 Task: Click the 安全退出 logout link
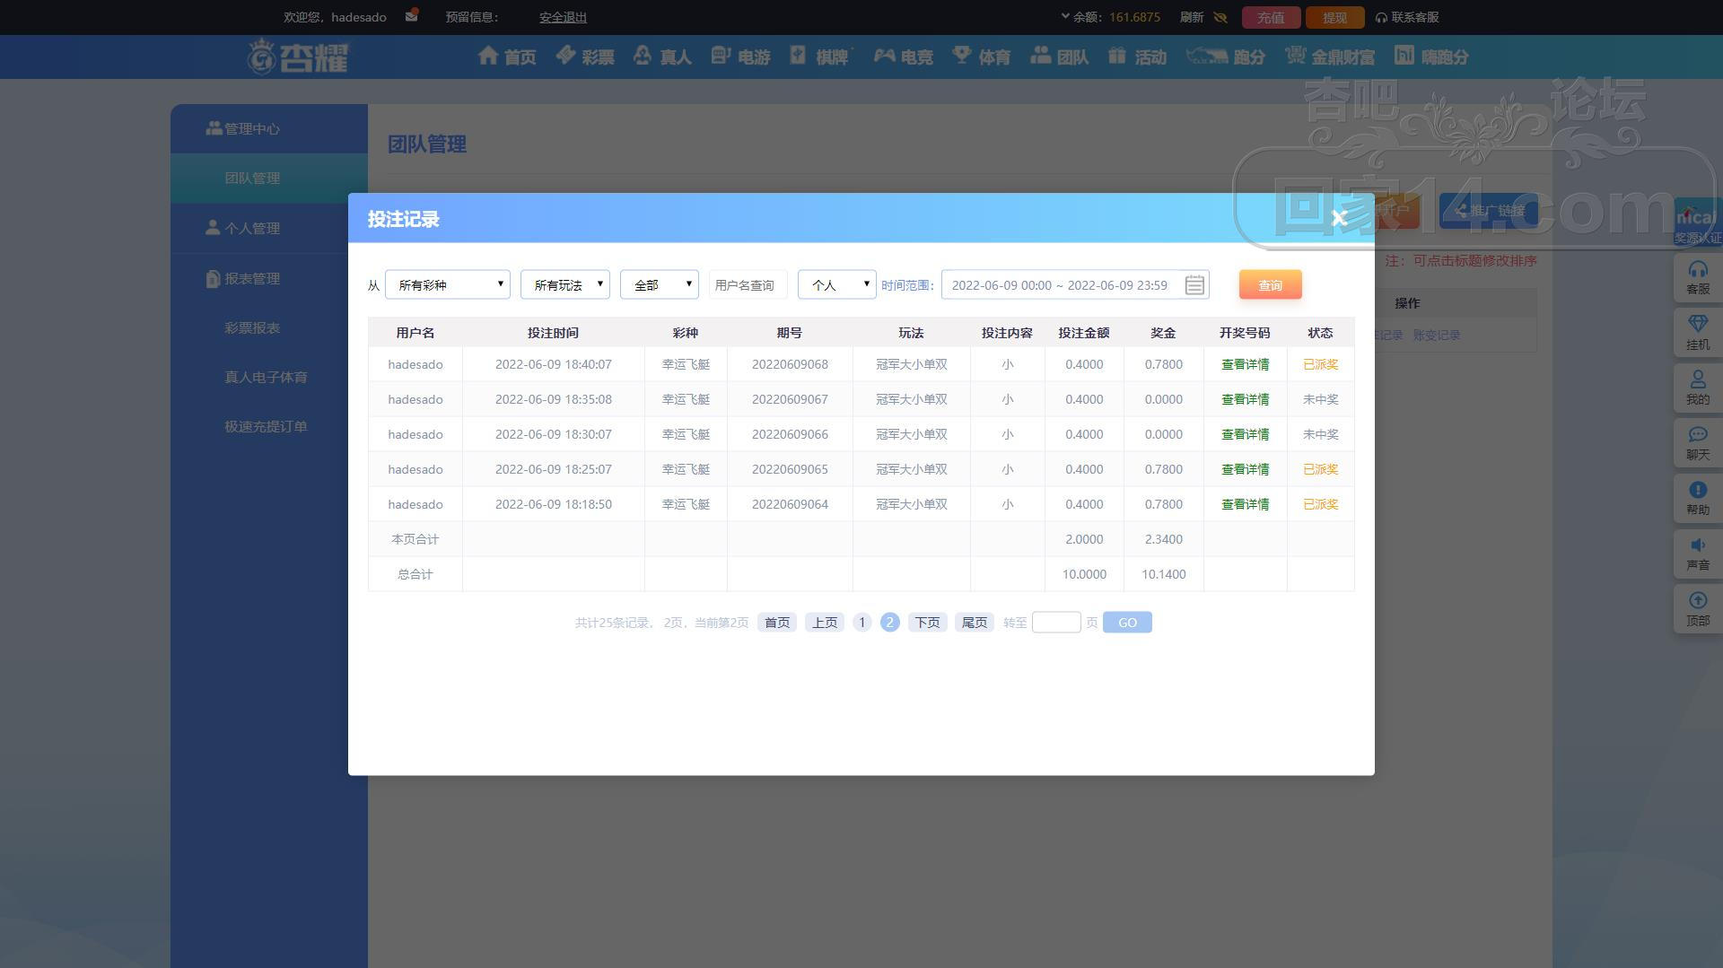click(563, 17)
